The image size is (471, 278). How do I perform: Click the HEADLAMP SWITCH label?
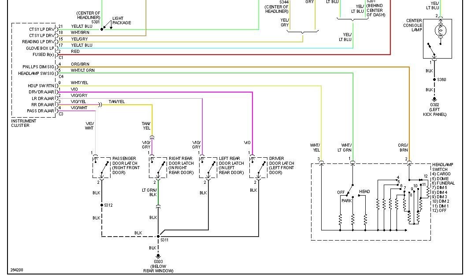point(443,167)
